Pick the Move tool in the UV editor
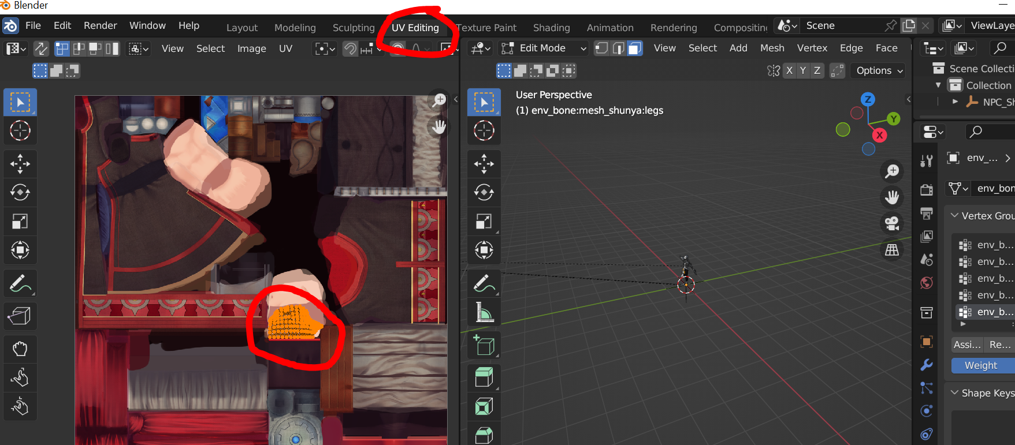The height and width of the screenshot is (445, 1015). [20, 164]
